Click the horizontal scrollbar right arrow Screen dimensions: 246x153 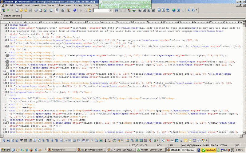(x=241, y=136)
